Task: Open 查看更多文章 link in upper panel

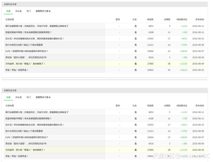Action: point(42,11)
